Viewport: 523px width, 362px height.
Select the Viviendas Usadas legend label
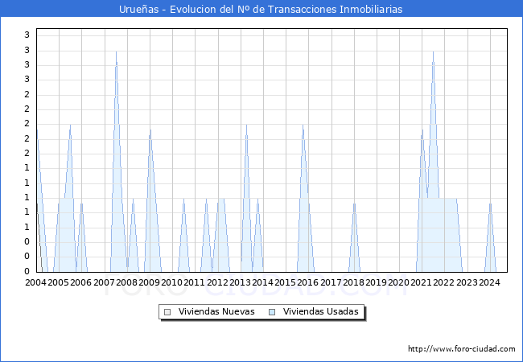click(321, 311)
